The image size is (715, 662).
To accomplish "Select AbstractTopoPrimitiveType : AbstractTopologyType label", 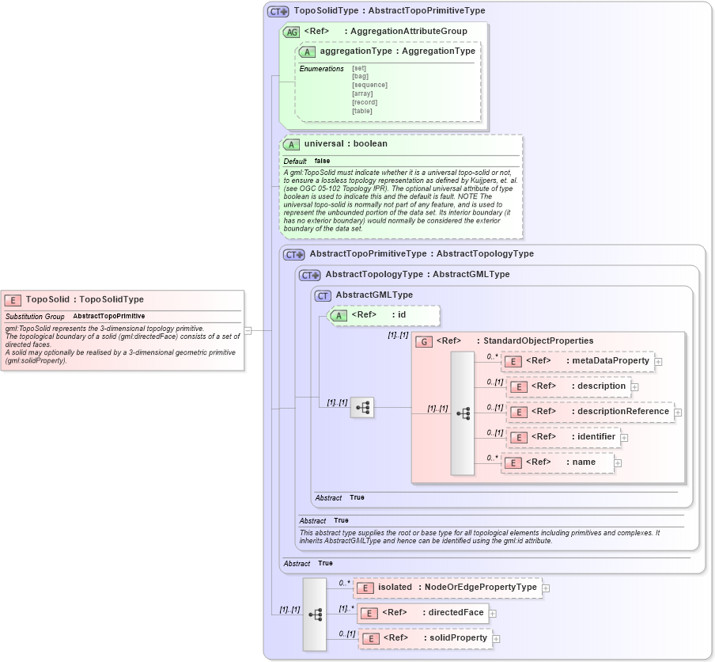I will pos(422,253).
